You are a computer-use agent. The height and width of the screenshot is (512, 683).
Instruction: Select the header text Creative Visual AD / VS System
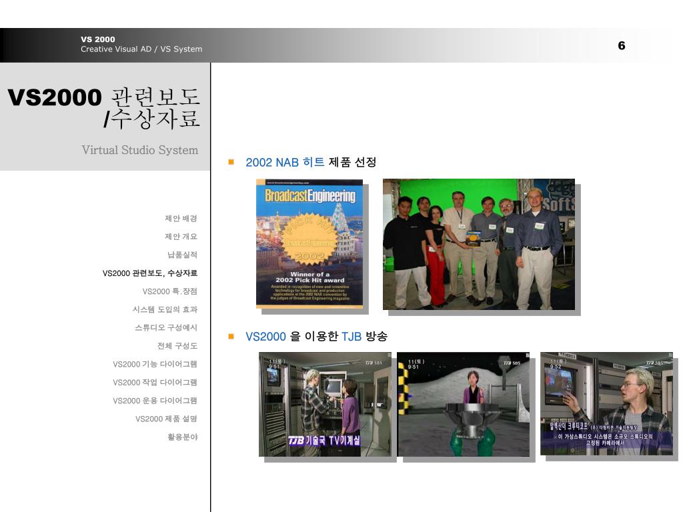pyautogui.click(x=141, y=49)
